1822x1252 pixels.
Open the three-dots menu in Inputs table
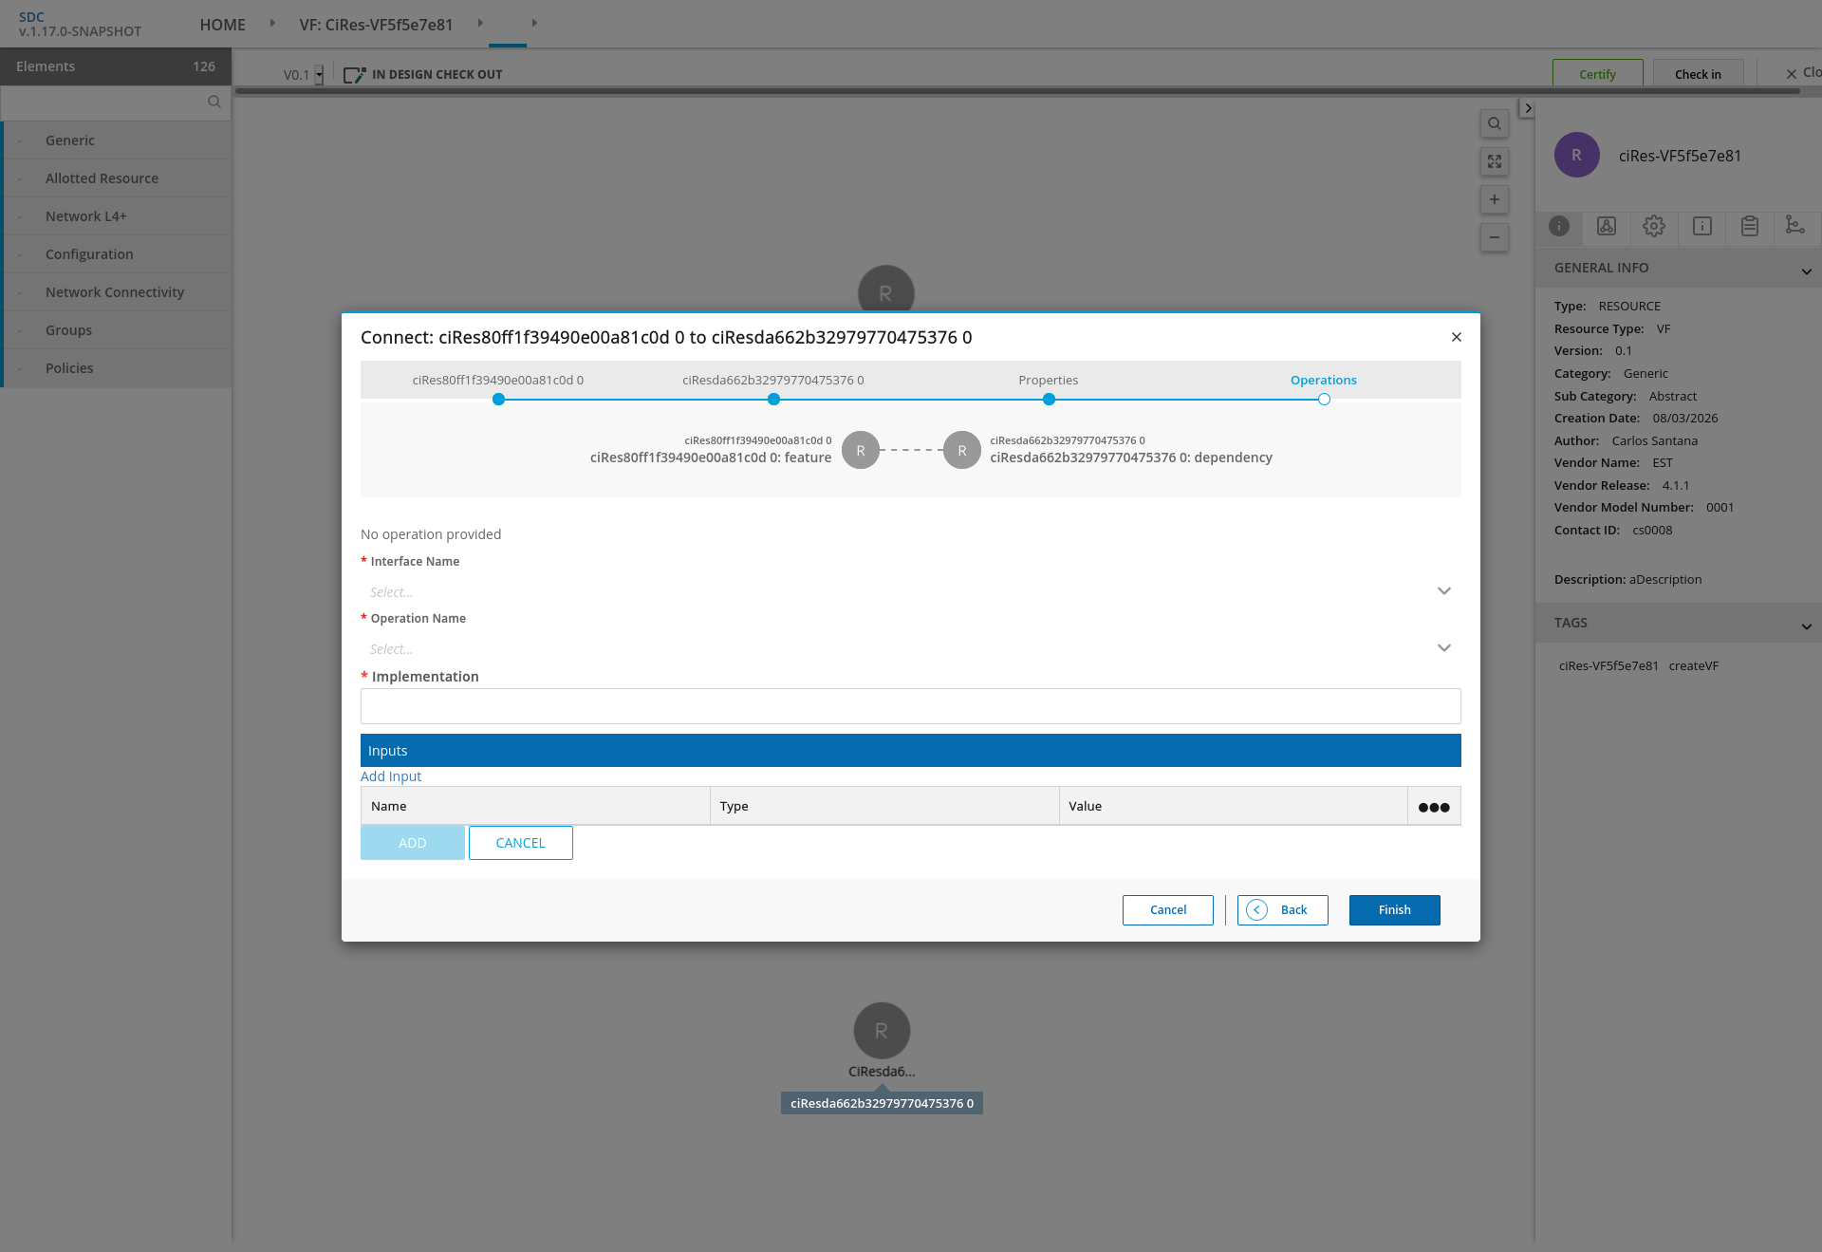(x=1433, y=807)
